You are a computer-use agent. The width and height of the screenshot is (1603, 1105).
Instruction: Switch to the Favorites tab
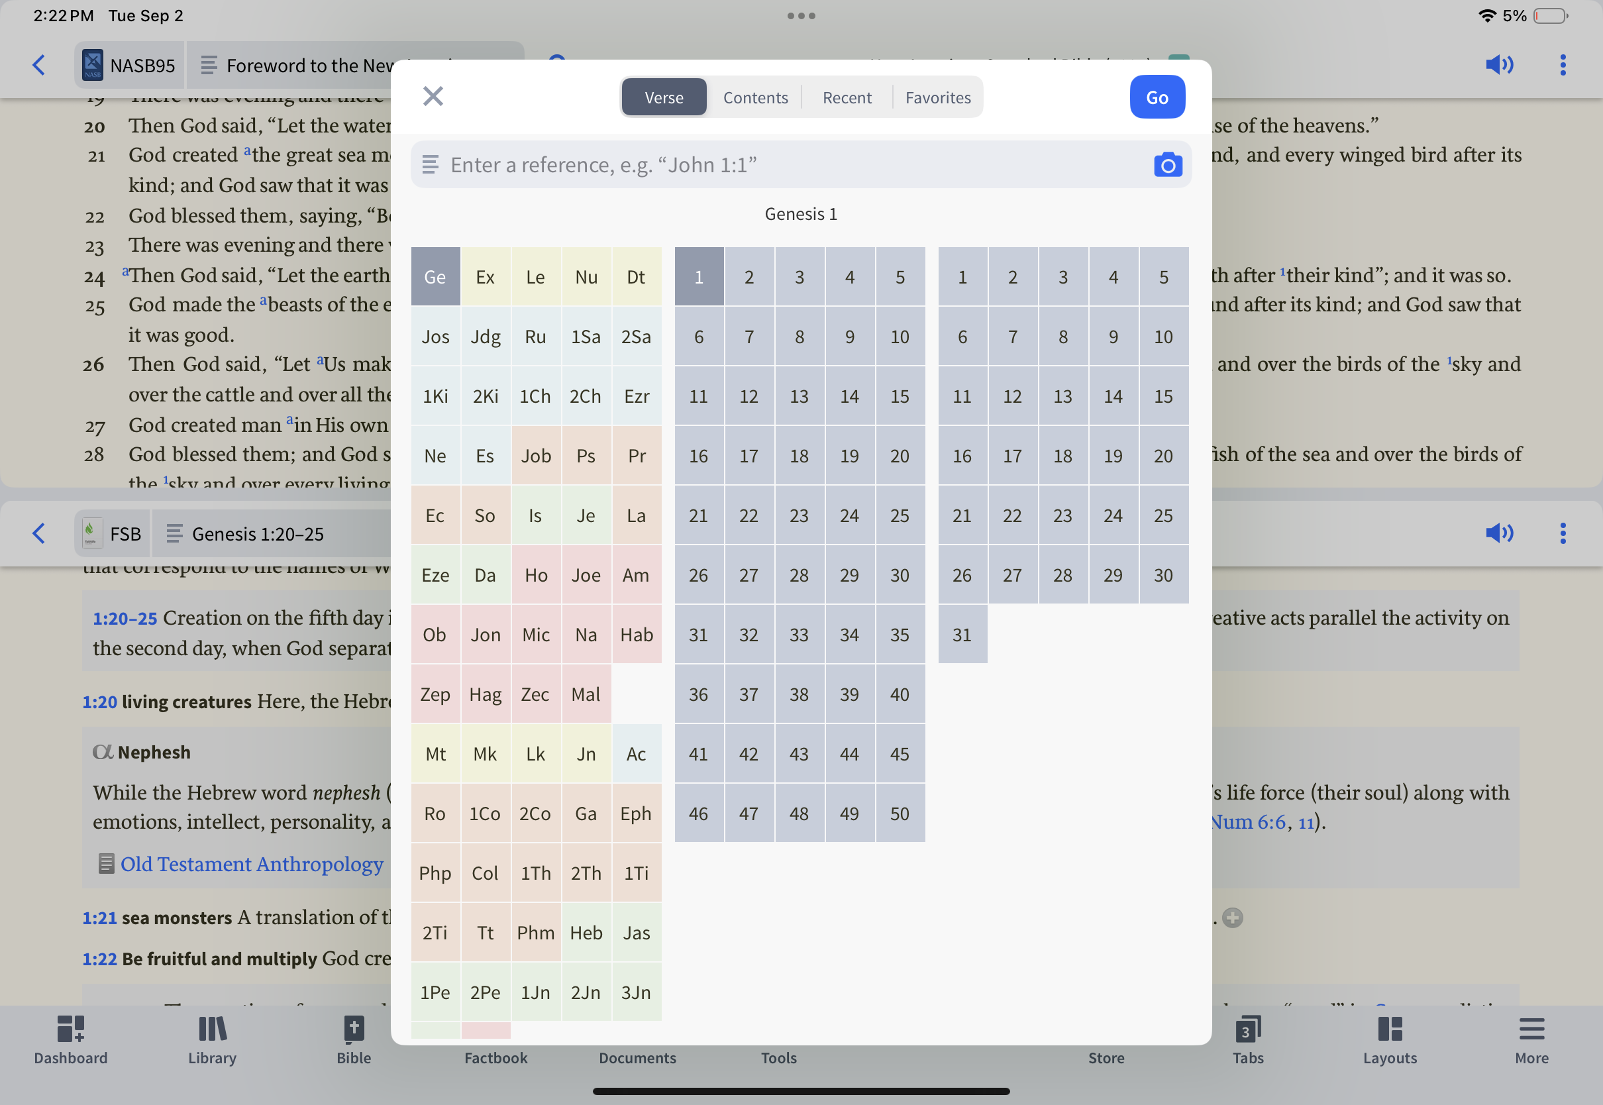937,97
